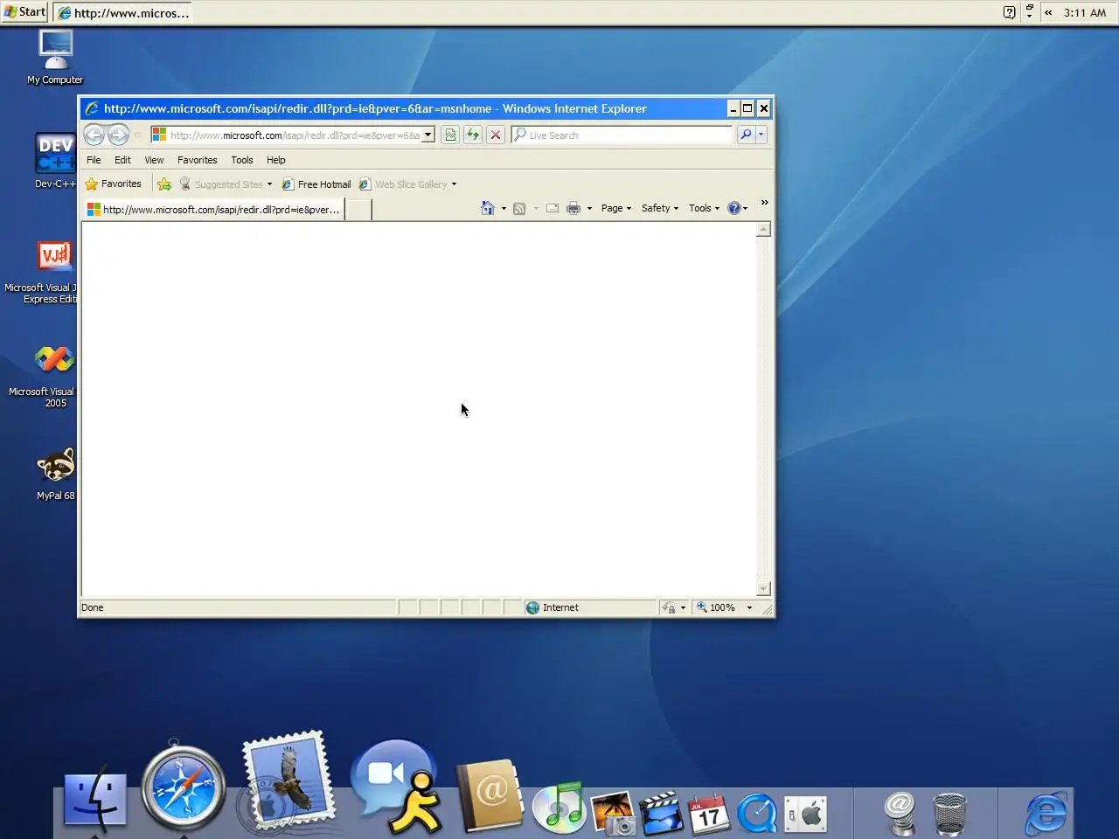Select the Internet Explorer taskbar button

pos(123,12)
